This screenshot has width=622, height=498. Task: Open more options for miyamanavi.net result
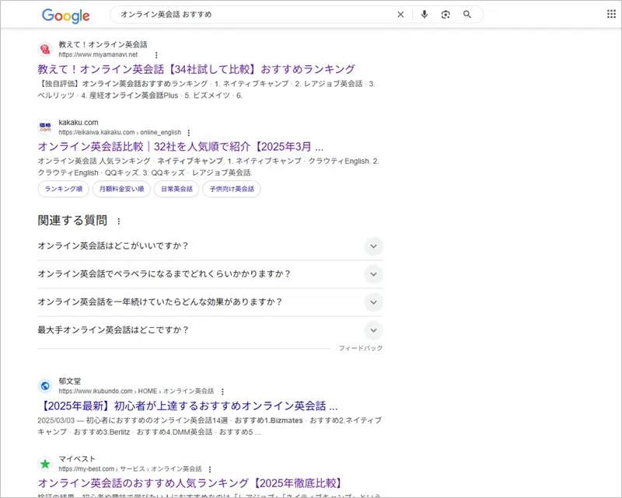point(156,55)
